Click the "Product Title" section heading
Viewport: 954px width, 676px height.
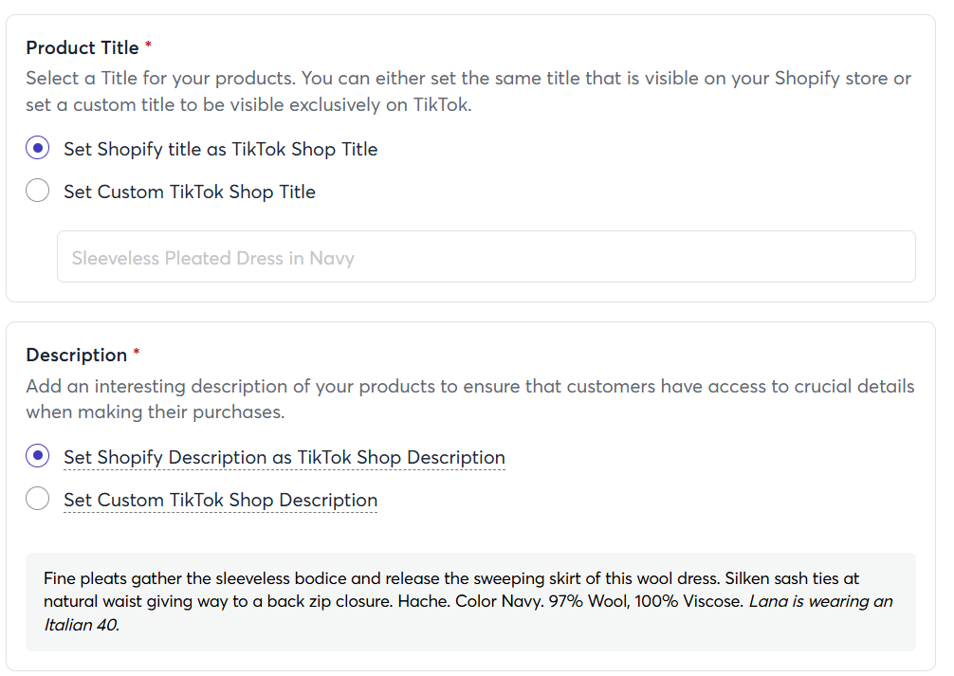83,47
